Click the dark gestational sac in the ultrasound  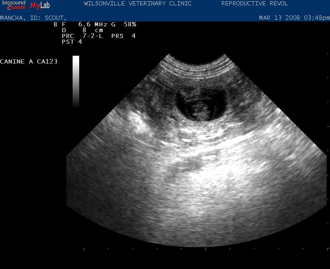201,104
